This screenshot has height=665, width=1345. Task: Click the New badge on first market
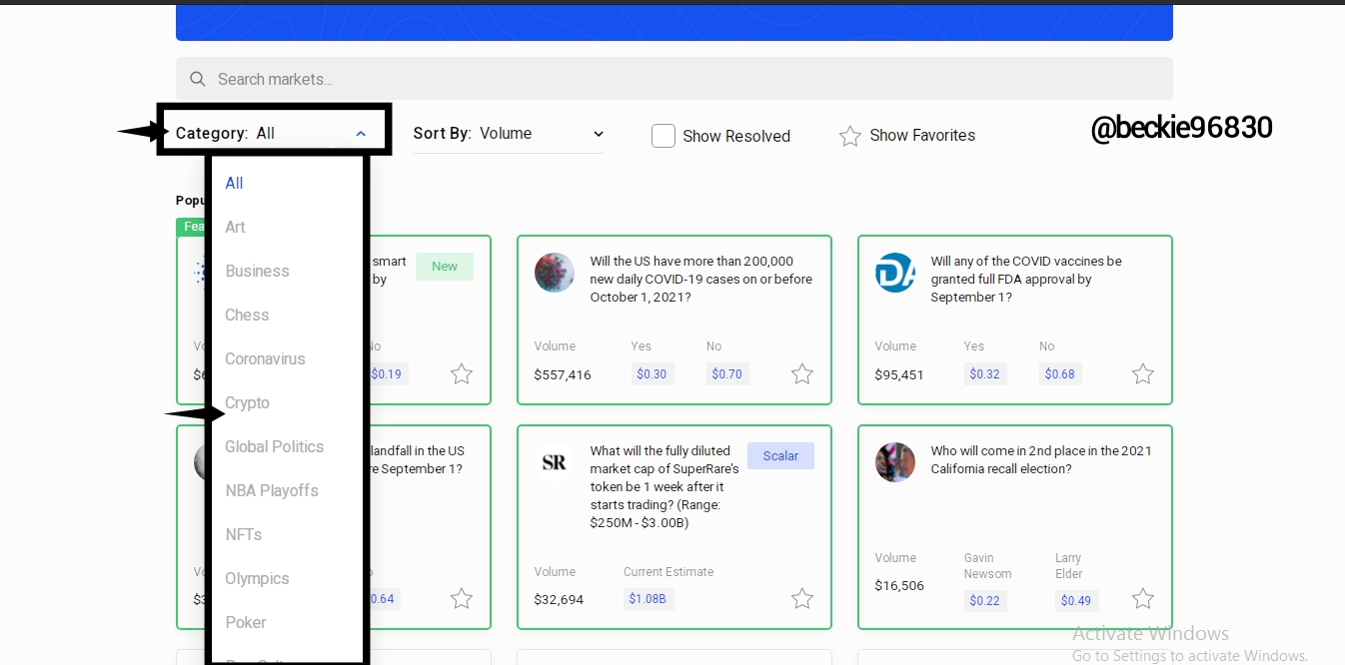click(x=445, y=267)
